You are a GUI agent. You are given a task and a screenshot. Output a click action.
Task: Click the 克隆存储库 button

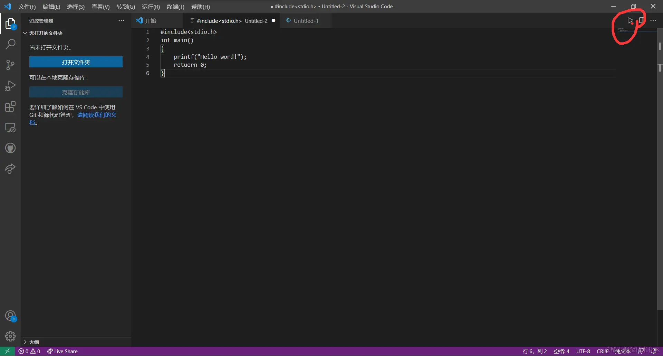pyautogui.click(x=76, y=92)
